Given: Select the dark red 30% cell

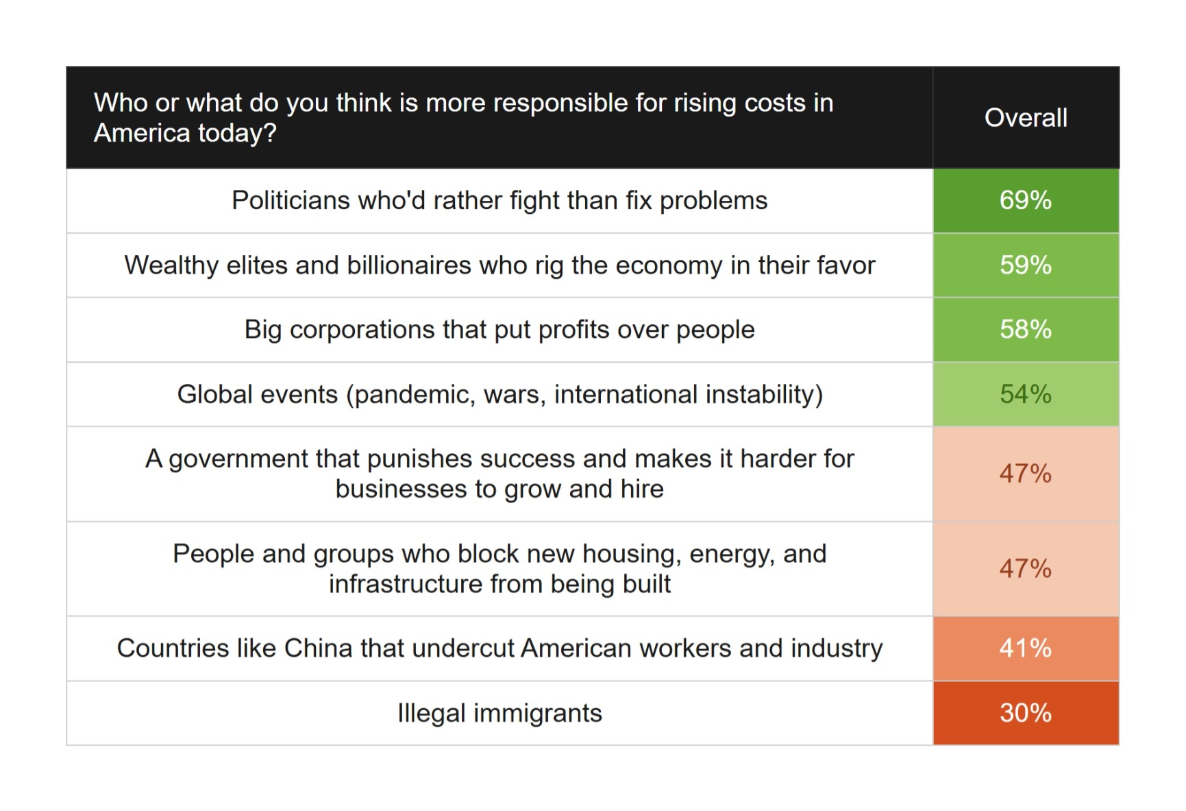Looking at the screenshot, I should click(1026, 713).
